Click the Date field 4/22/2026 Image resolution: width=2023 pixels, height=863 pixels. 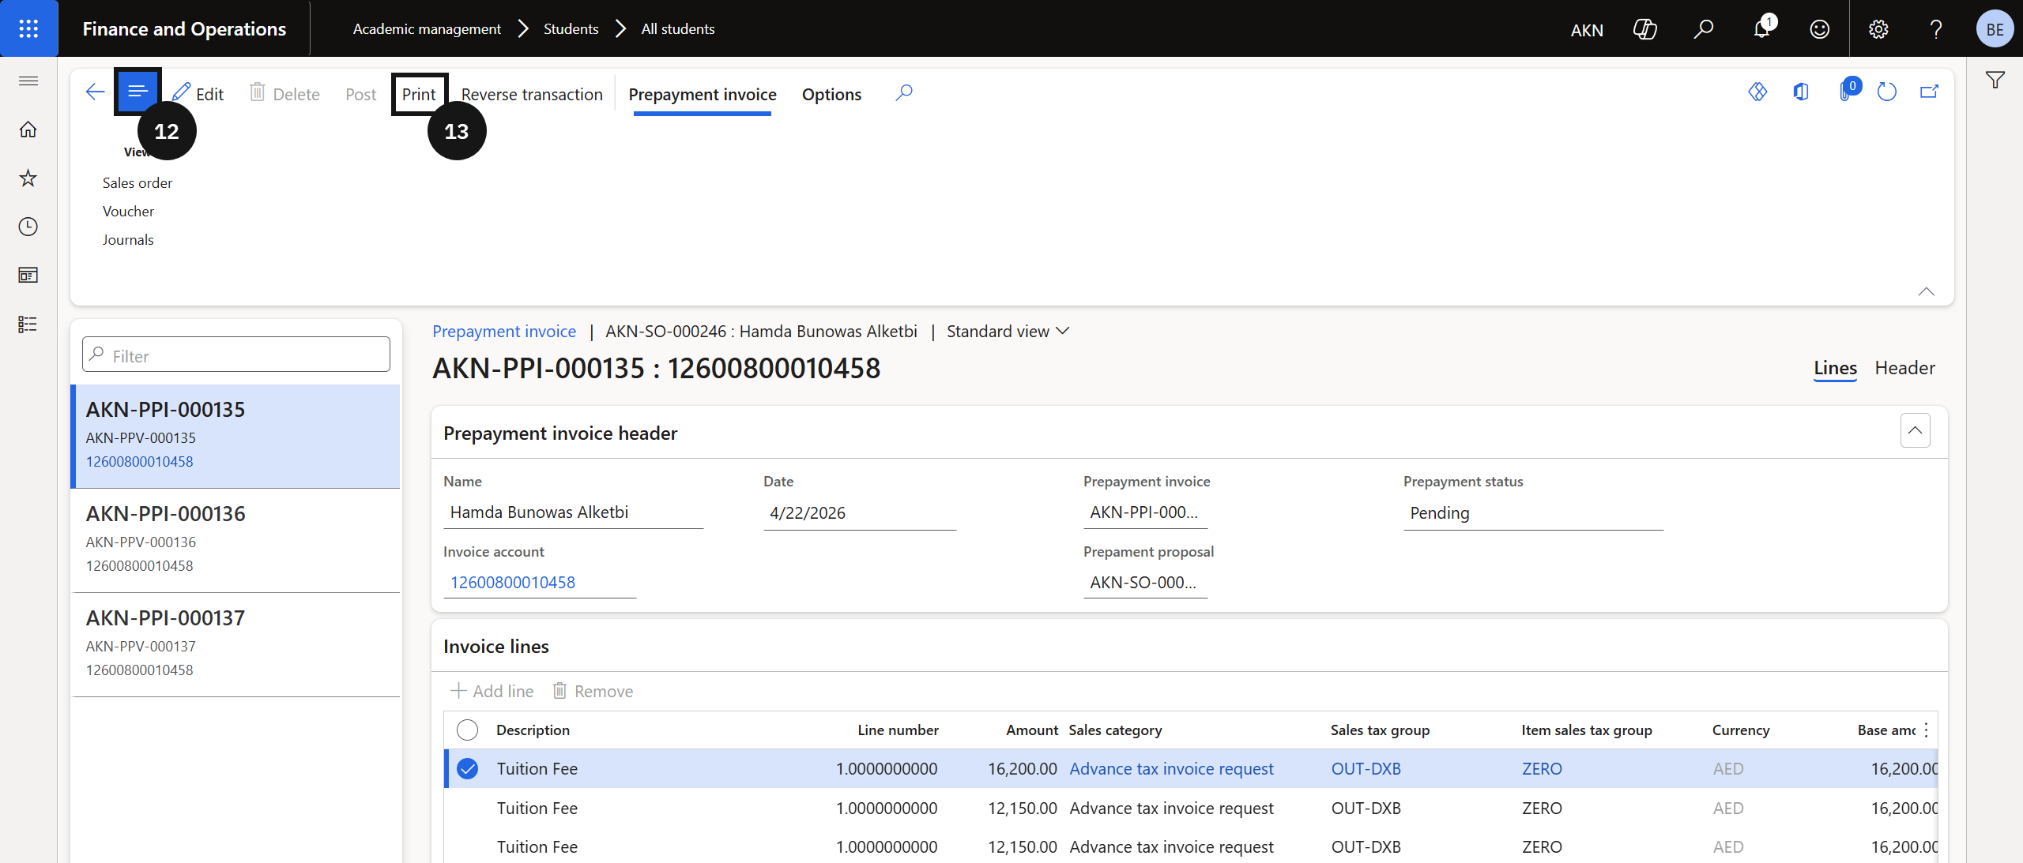[860, 513]
